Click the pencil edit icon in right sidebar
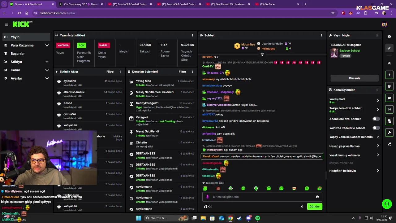Viewport: 396px width, 223px height. (389, 48)
